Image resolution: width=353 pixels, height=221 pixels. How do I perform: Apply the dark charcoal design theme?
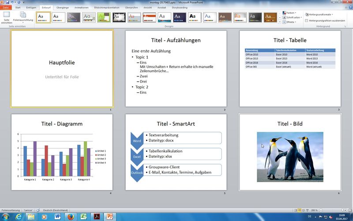point(255,17)
